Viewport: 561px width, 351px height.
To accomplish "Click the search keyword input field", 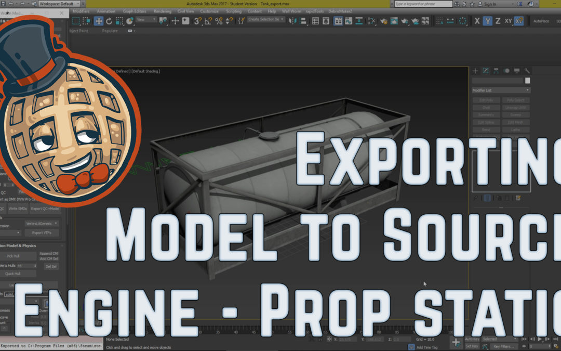I will click(x=424, y=4).
